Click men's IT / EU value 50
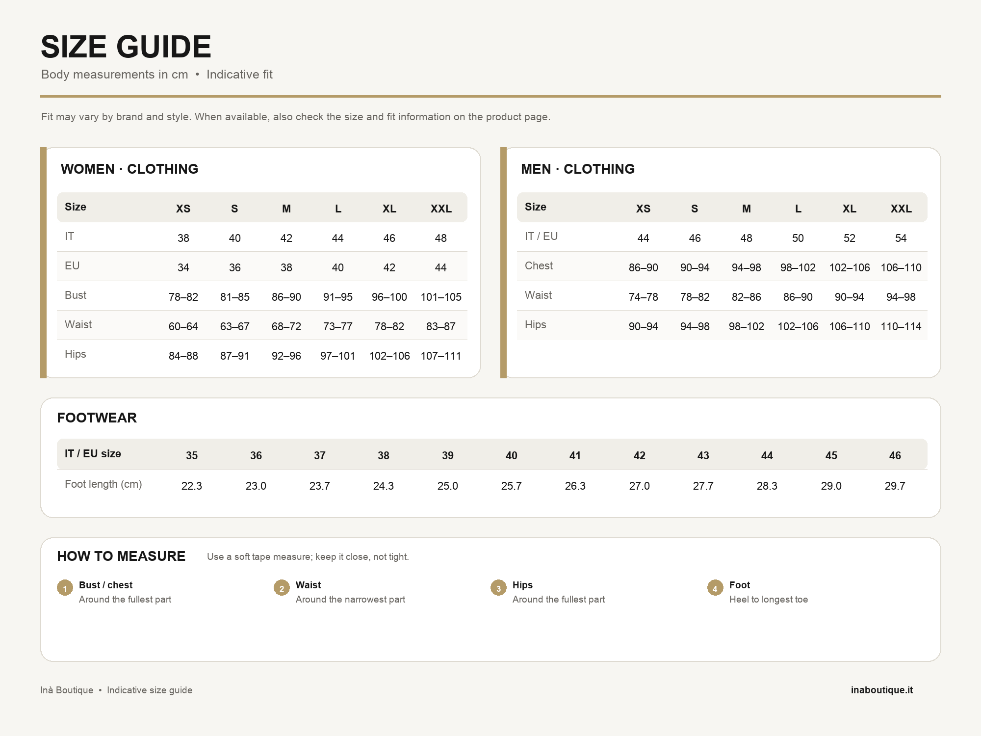 coord(798,238)
